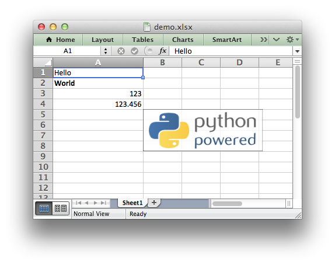Select row 1 header
335x265 pixels.
[x=43, y=72]
